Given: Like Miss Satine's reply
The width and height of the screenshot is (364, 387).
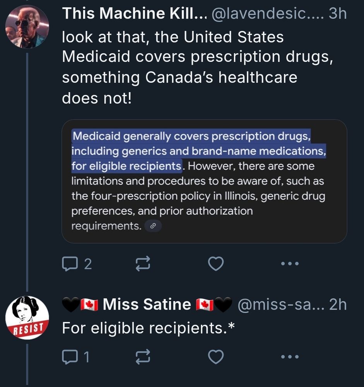Looking at the screenshot, I should click(x=216, y=357).
